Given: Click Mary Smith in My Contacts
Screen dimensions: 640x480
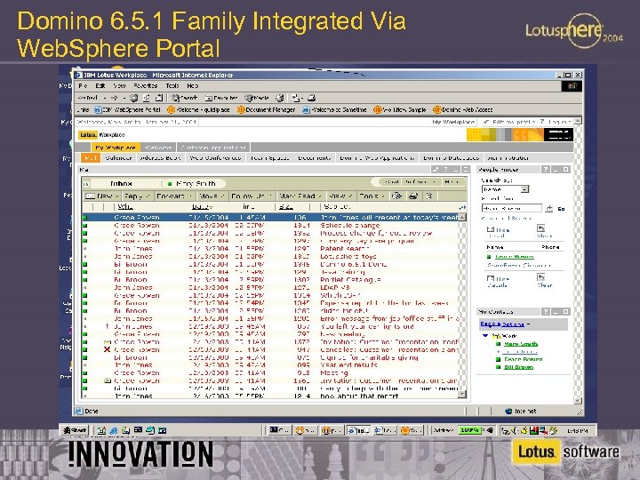Looking at the screenshot, I should tap(521, 344).
